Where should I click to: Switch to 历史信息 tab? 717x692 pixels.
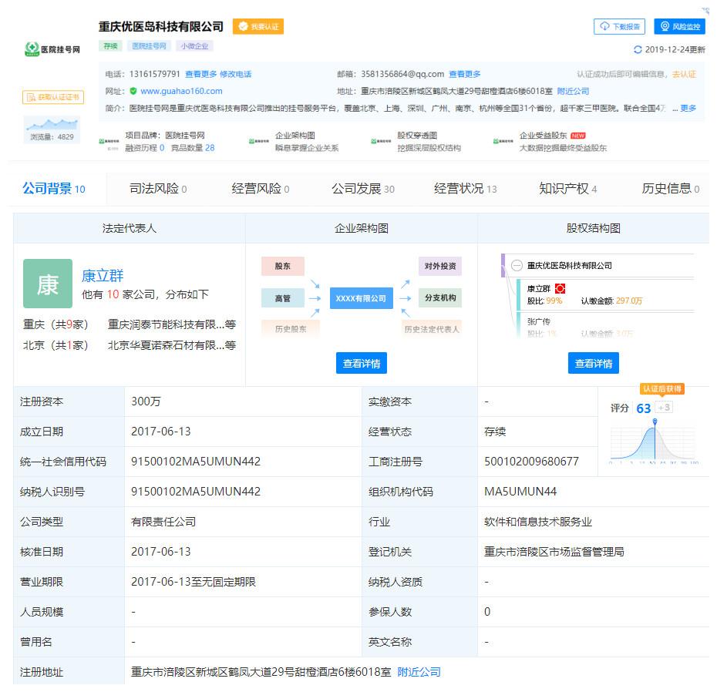click(x=671, y=188)
